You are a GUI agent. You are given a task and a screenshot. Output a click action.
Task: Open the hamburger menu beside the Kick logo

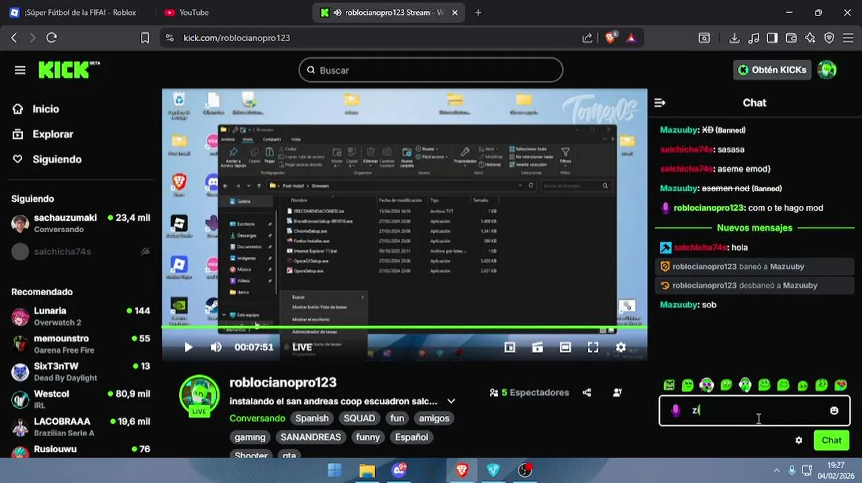[x=20, y=70]
